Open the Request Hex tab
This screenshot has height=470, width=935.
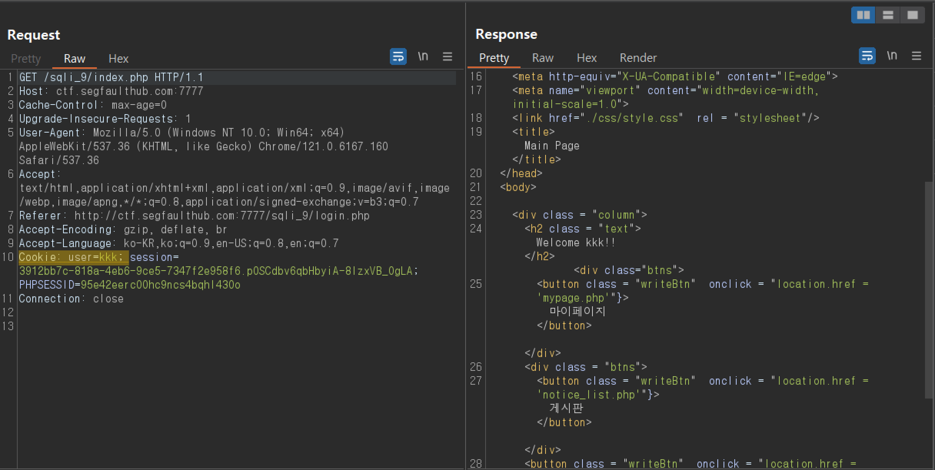(118, 58)
